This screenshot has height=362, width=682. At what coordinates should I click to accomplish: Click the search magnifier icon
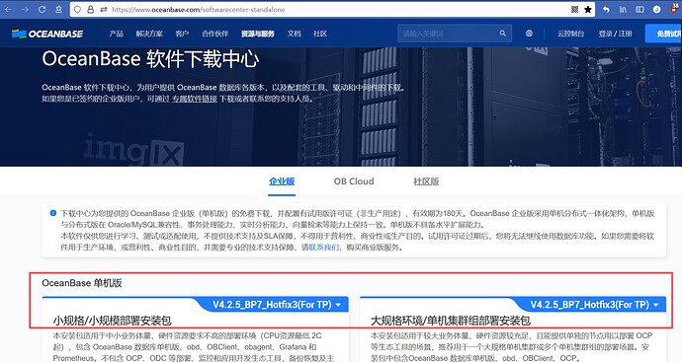pos(503,34)
